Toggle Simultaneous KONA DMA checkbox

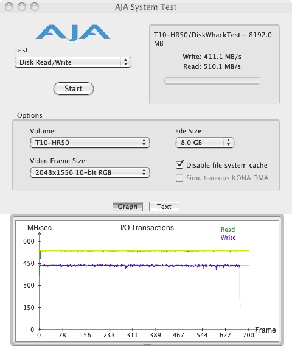(179, 178)
